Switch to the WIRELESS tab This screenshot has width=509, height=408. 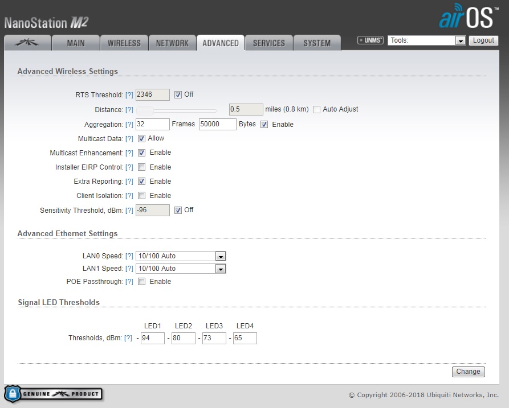pos(124,43)
